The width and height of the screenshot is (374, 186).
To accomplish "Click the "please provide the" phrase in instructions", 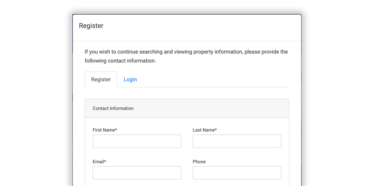I will 266,52.
